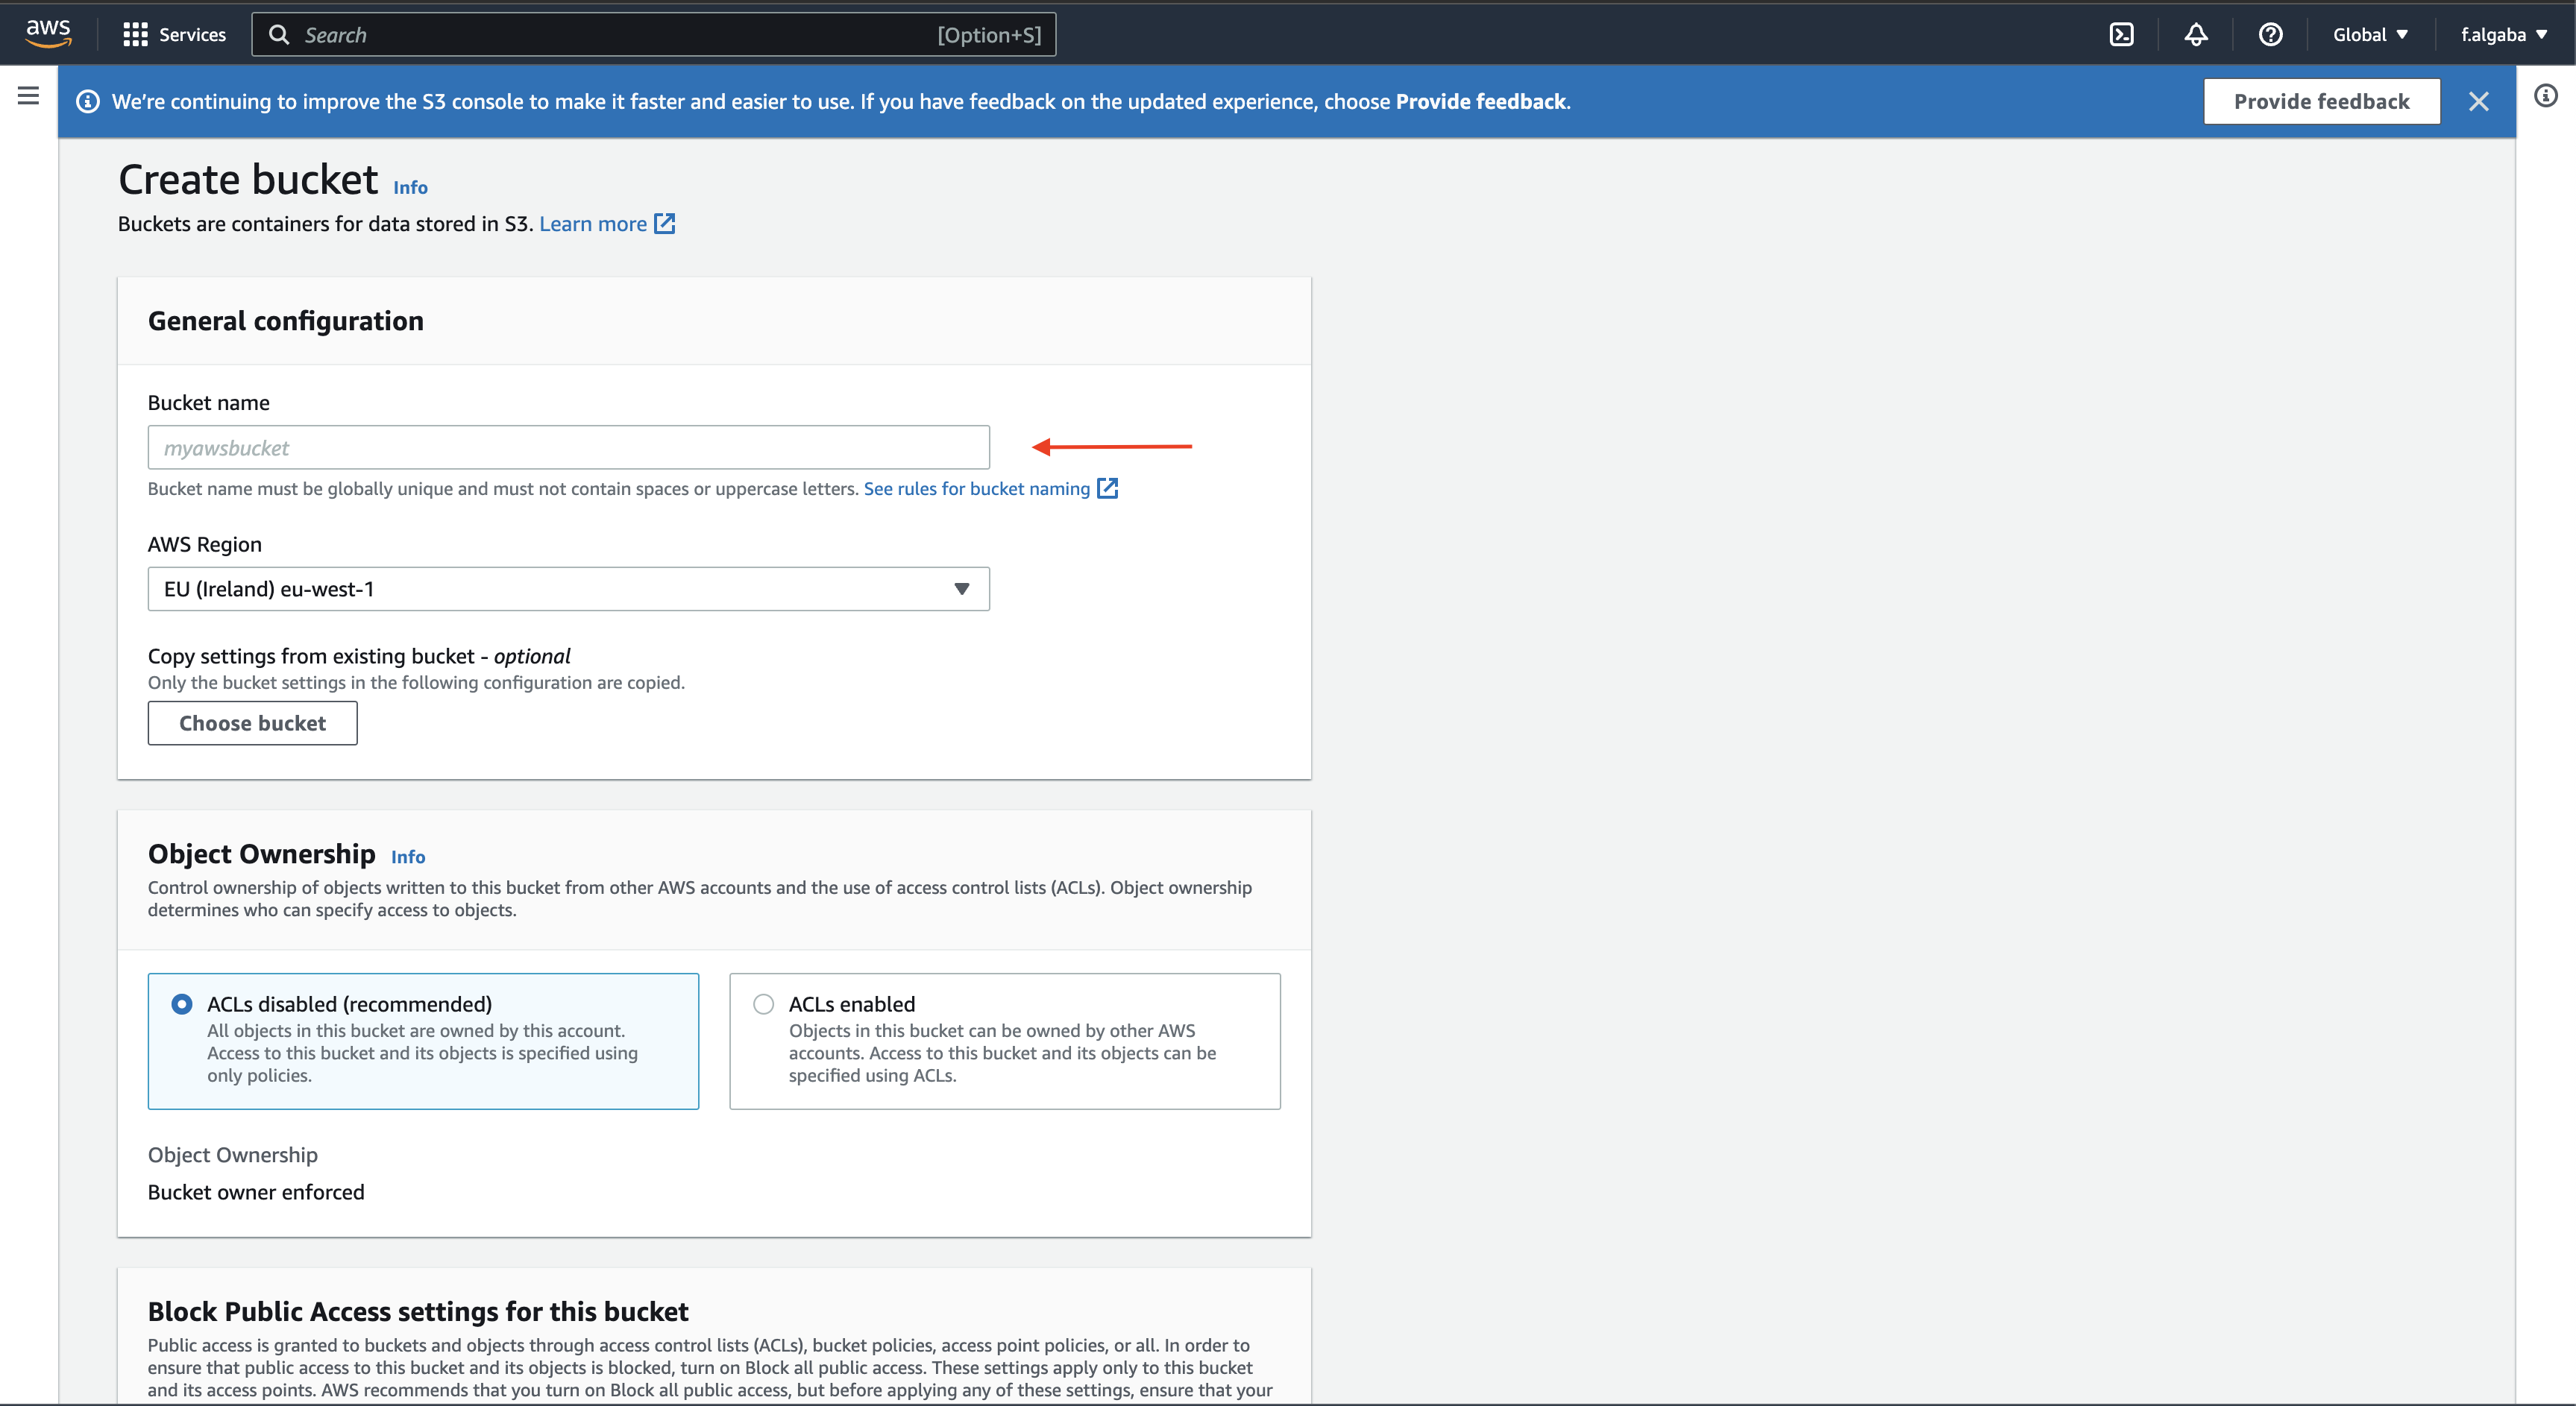Click into the Bucket name field
This screenshot has width=2576, height=1406.
(568, 448)
